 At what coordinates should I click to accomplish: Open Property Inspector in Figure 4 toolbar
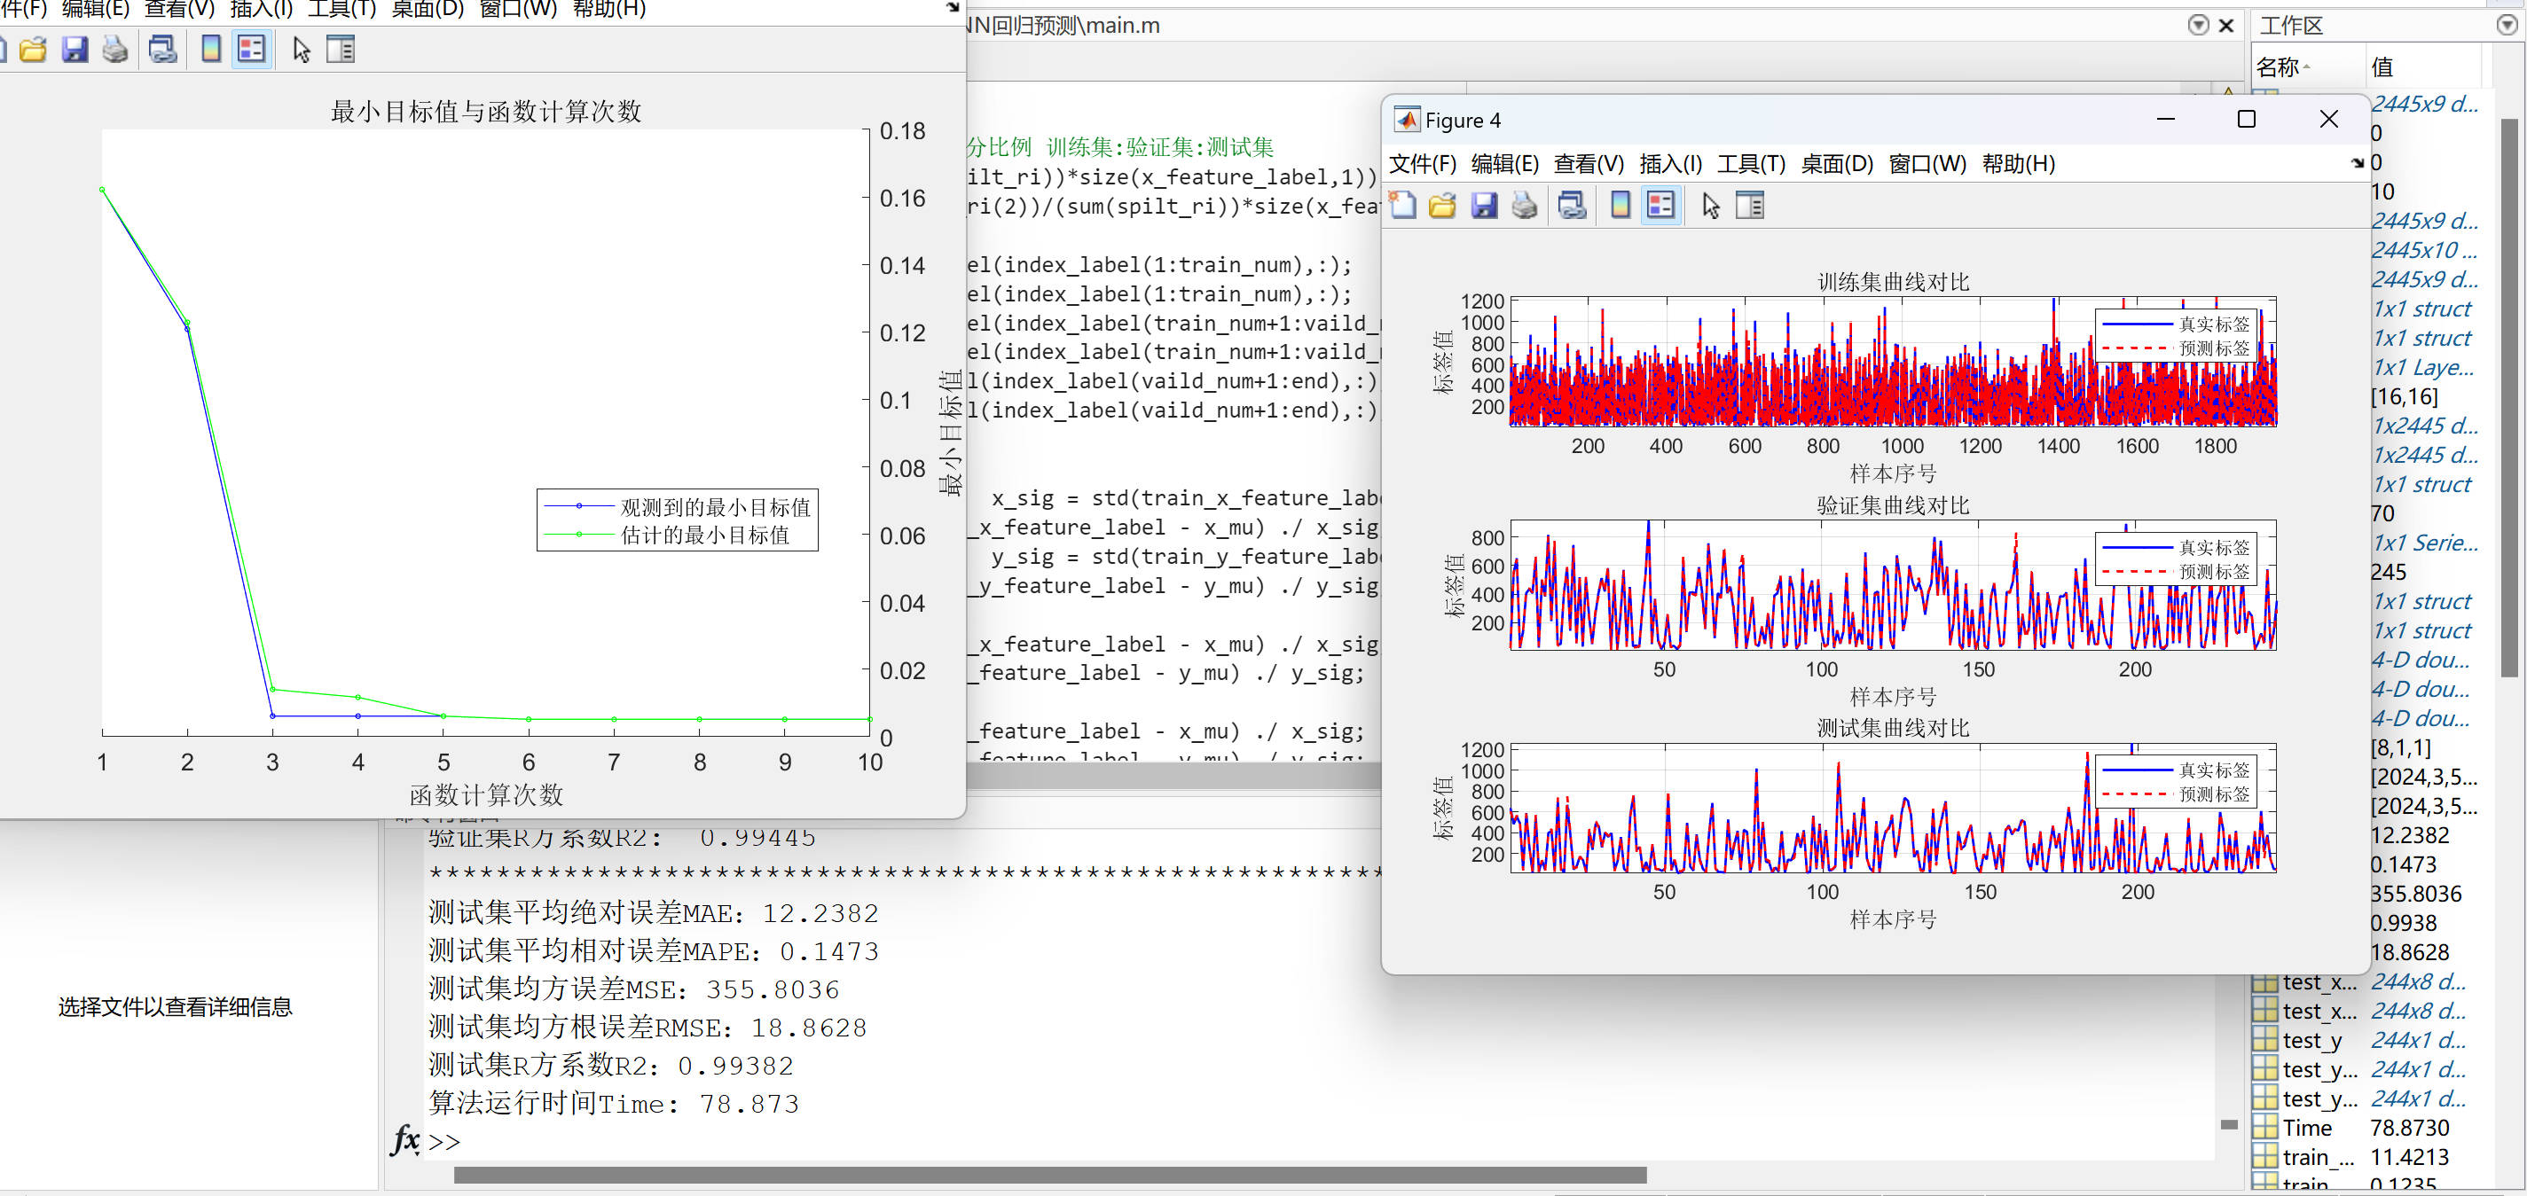click(1750, 205)
